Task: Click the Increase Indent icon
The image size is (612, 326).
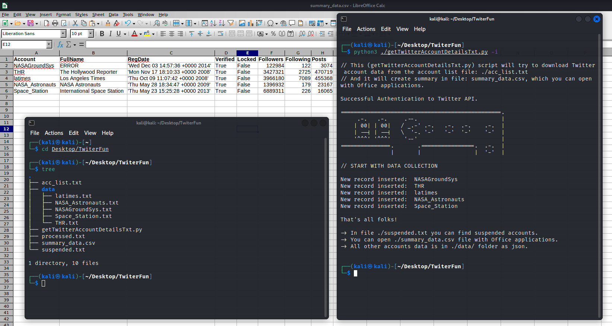Action: point(322,34)
